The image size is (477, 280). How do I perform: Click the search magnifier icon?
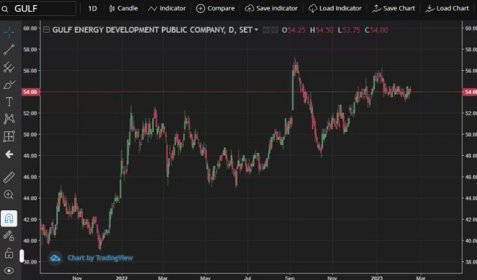click(x=5, y=9)
